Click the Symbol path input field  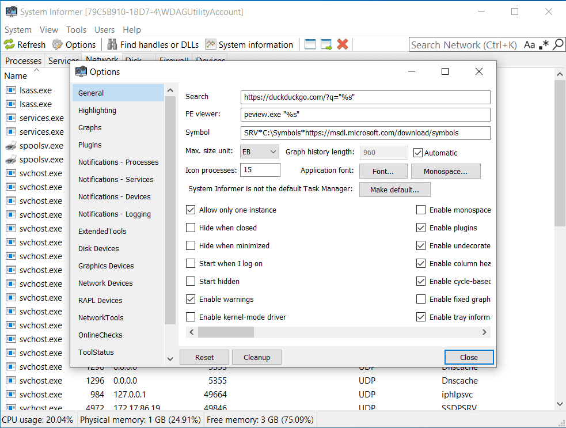(x=365, y=132)
